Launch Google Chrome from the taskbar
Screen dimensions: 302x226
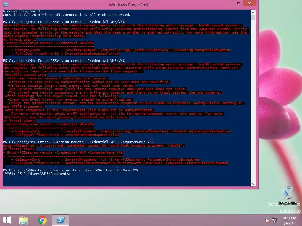point(42,220)
